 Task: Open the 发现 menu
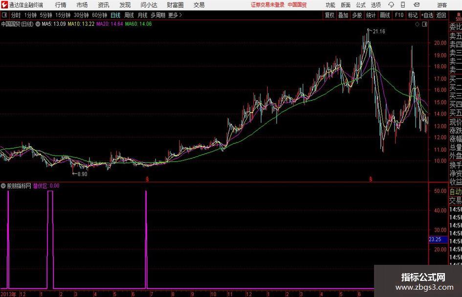[x=125, y=5]
